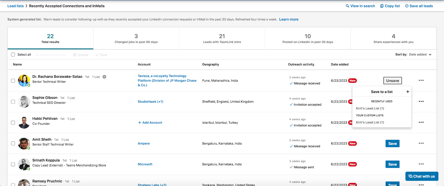Click the Unsave toolbar icon
Viewport: 444px width, 186px height.
click(x=75, y=55)
